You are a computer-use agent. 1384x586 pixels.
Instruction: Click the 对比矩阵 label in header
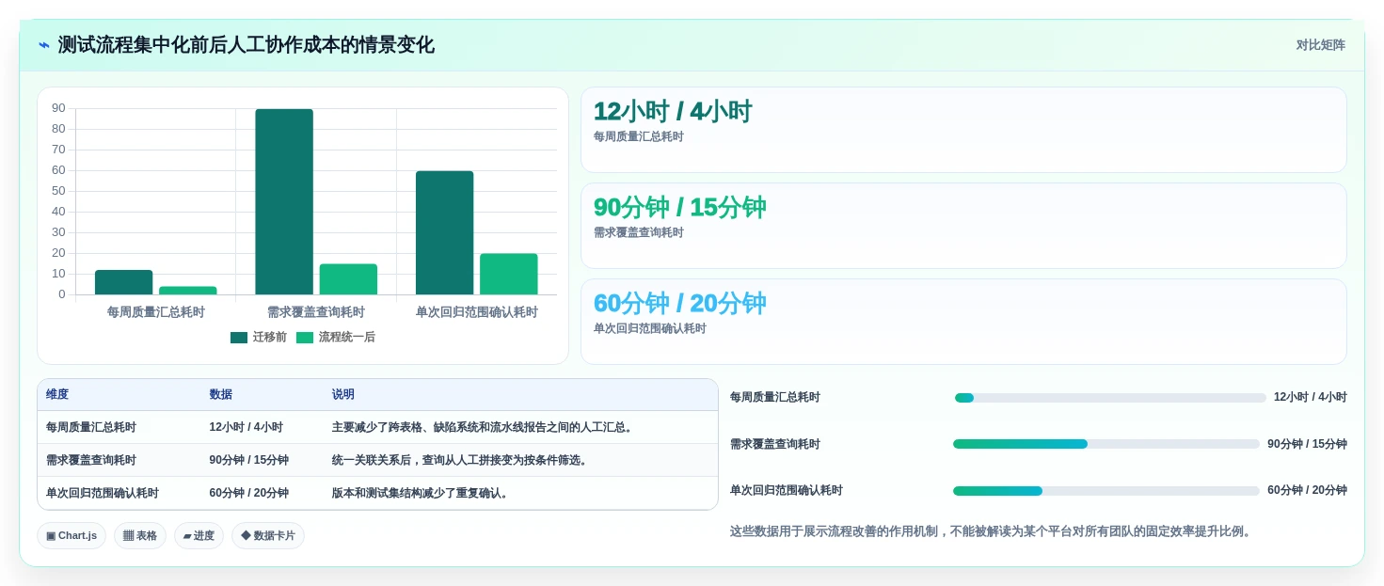click(1320, 45)
